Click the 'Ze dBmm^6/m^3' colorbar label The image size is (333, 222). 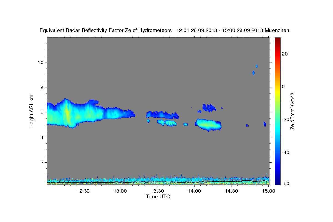click(x=292, y=111)
